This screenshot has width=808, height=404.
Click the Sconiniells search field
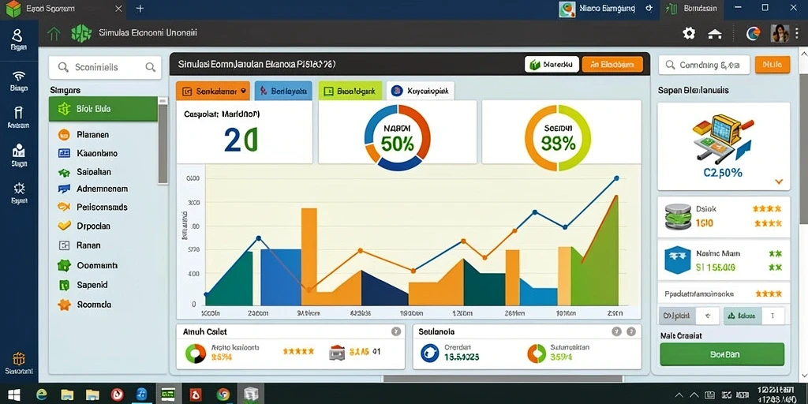105,67
